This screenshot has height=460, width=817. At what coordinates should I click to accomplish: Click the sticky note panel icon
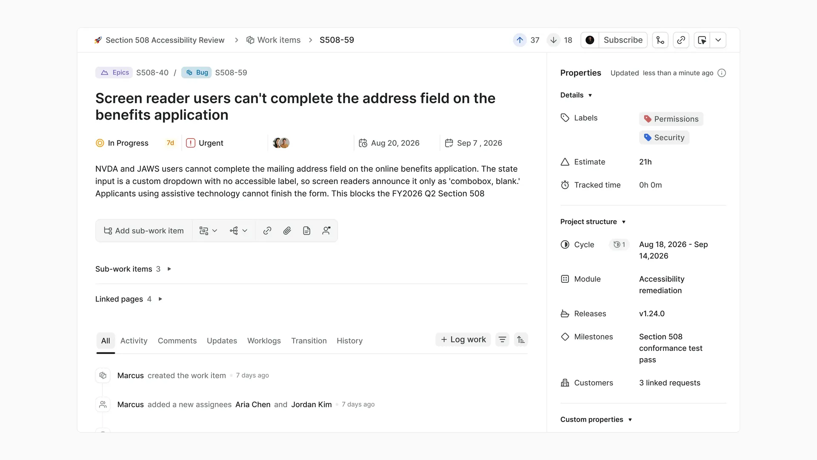click(702, 40)
